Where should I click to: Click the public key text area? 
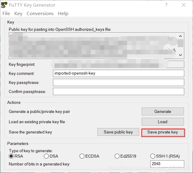pyautogui.click(x=93, y=46)
